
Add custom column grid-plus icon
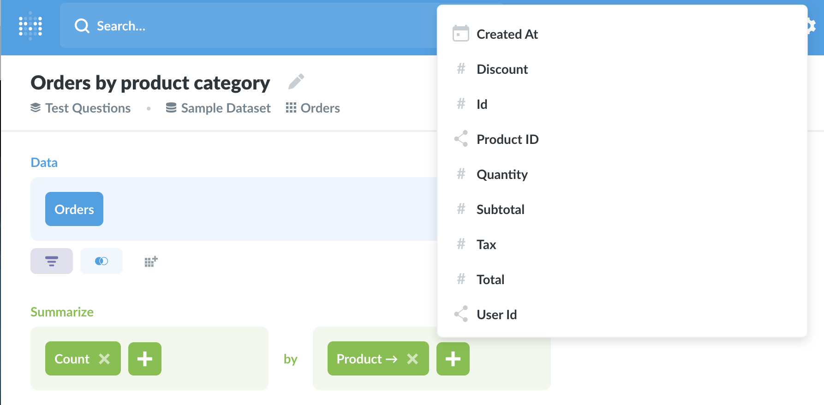click(x=151, y=262)
